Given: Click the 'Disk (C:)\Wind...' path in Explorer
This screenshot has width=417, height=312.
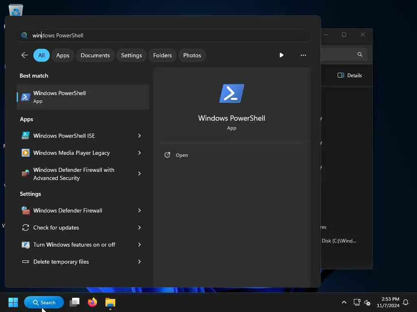Looking at the screenshot, I should [x=339, y=241].
